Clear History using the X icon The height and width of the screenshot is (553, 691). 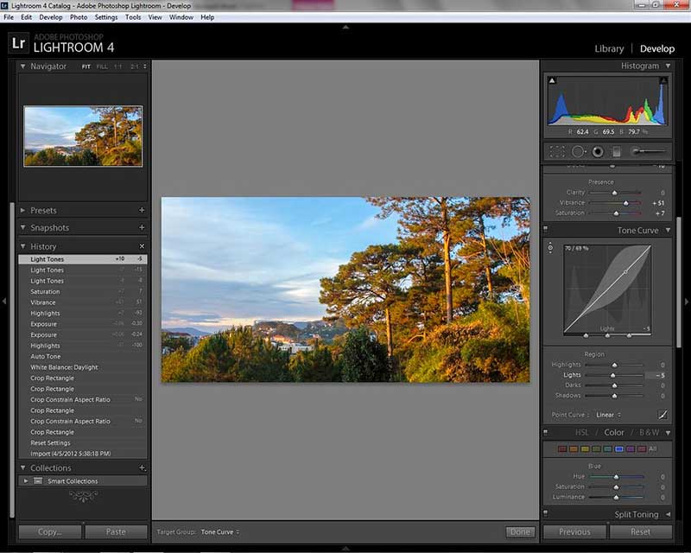point(142,246)
